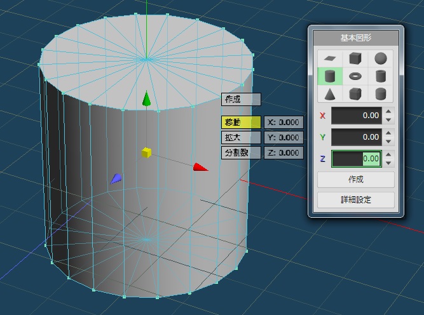Select the rounded cube primitive icon
Image resolution: width=424 pixels, height=315 pixels.
tap(355, 95)
